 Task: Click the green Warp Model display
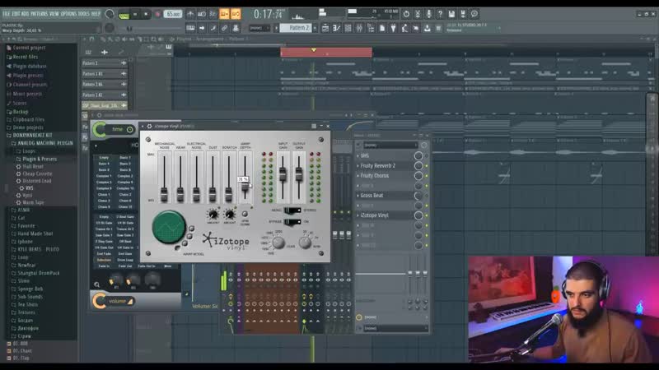click(169, 228)
